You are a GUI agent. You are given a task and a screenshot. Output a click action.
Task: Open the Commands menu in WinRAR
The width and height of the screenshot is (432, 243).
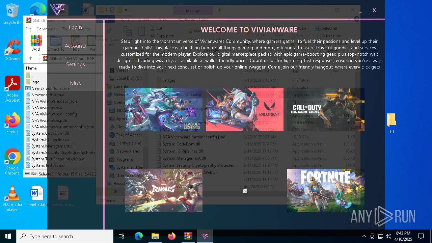click(x=47, y=29)
